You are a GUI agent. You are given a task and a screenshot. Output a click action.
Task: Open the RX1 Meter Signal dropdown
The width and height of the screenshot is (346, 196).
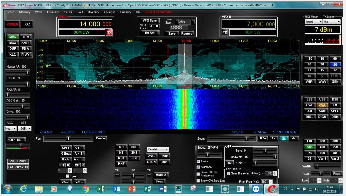[313, 22]
